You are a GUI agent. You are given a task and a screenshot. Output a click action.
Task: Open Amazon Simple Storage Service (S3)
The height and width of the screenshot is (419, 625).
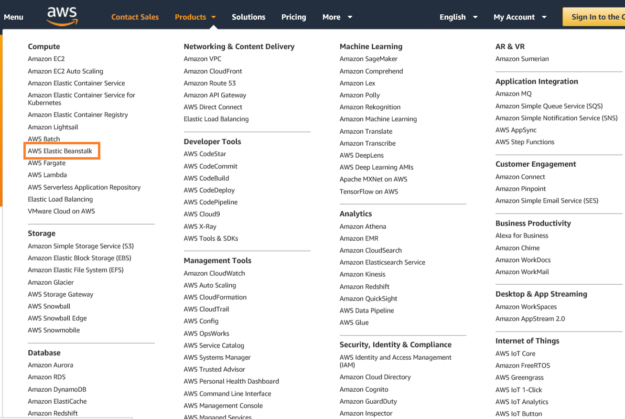coord(81,246)
